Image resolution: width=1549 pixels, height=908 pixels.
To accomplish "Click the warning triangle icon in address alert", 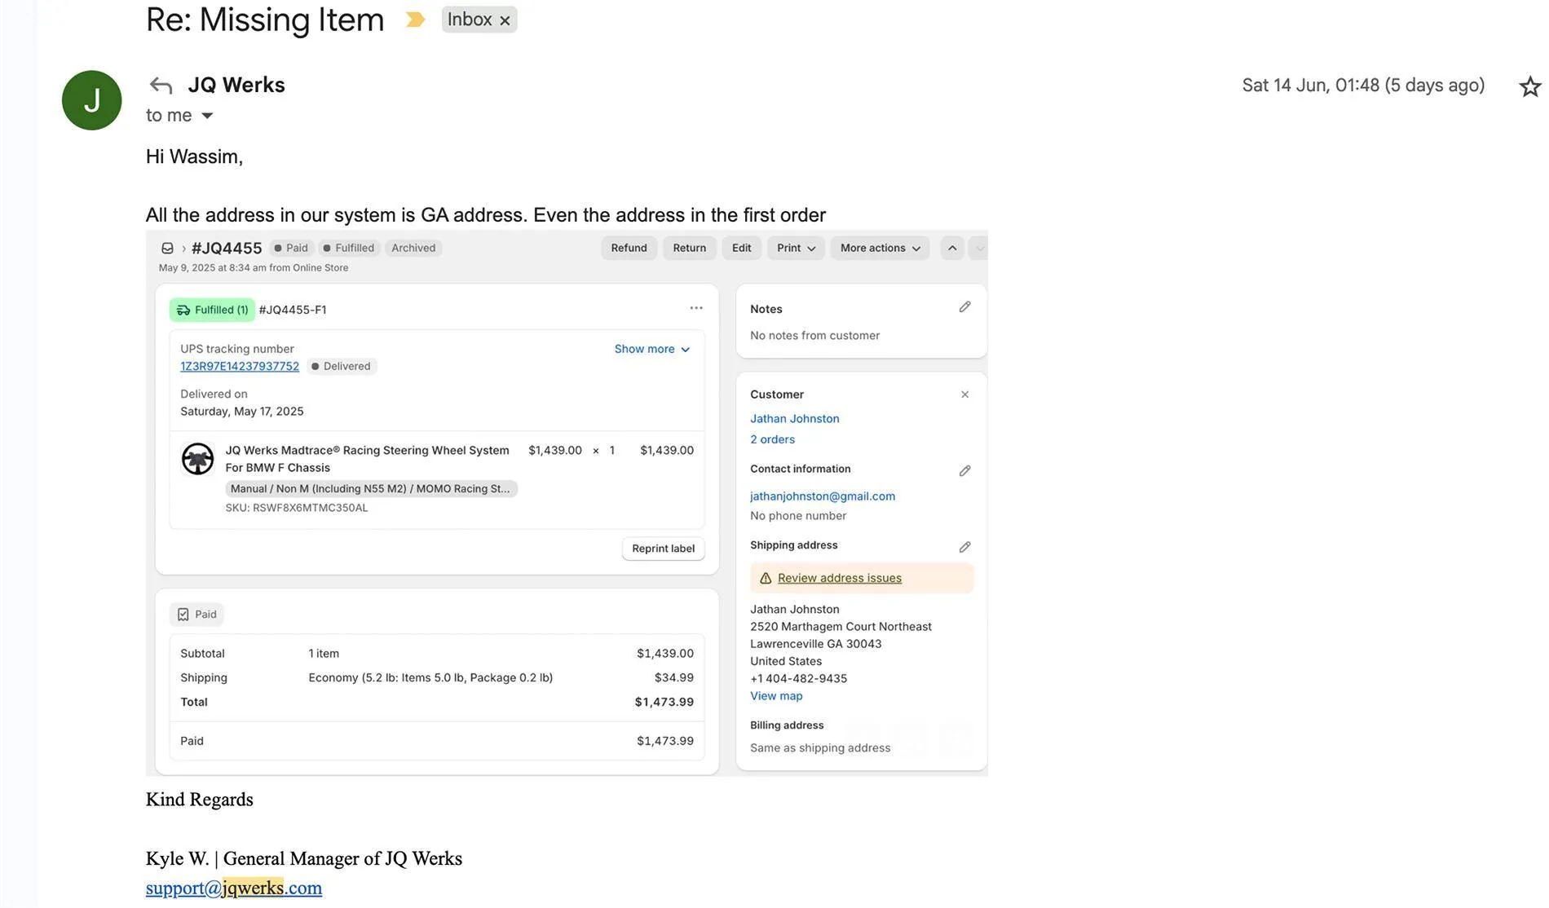I will pyautogui.click(x=766, y=578).
